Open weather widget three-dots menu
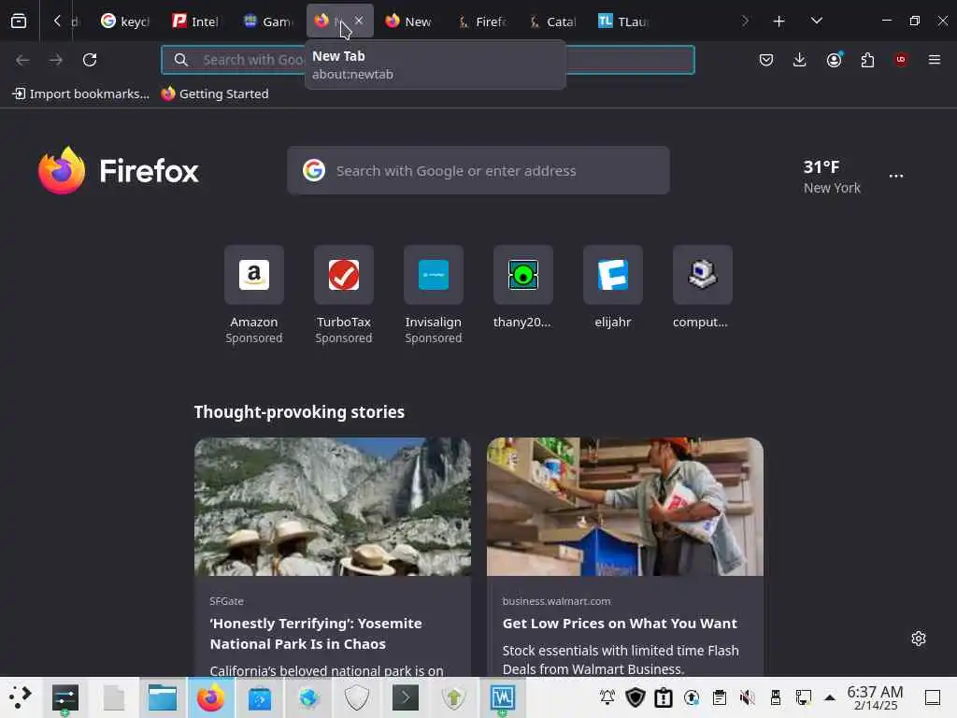The width and height of the screenshot is (957, 718). click(896, 177)
